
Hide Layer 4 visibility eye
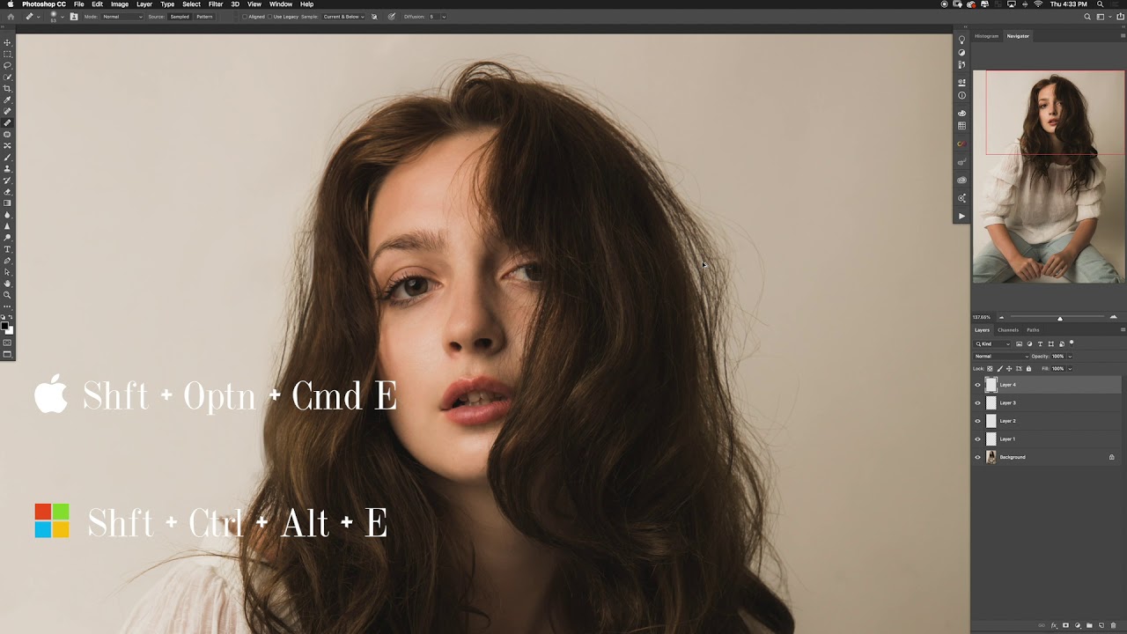click(x=977, y=385)
